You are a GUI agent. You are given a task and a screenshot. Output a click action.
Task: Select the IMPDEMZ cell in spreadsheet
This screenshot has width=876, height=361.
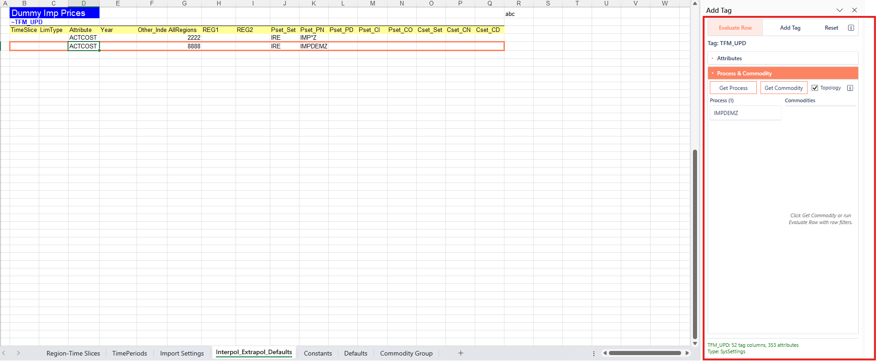coord(314,46)
